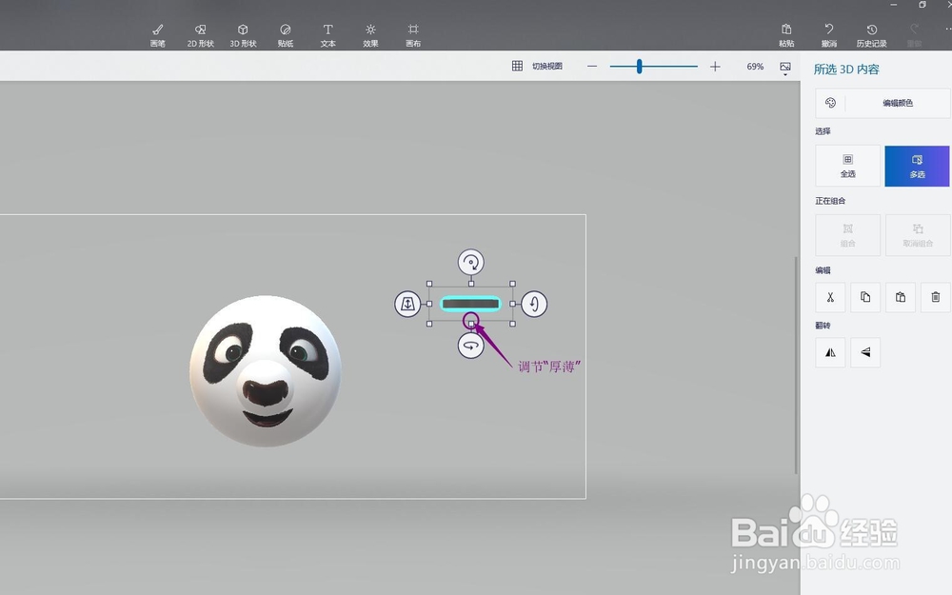Select the 文本 text tool
Image resolution: width=952 pixels, height=595 pixels.
click(327, 35)
